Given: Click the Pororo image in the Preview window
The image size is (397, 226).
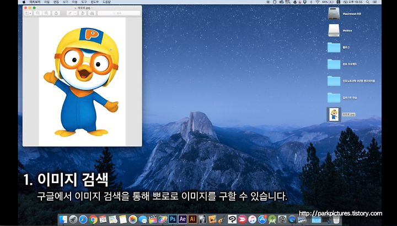Looking at the screenshot, I should (x=82, y=81).
